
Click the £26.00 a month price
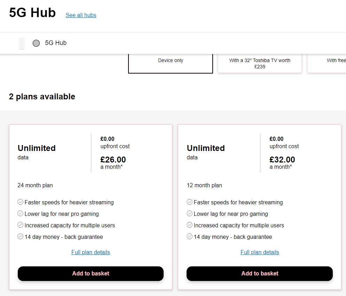113,162
